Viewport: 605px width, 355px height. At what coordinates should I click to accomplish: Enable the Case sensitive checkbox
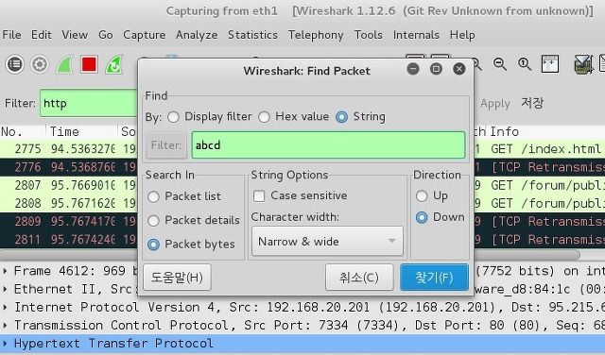[259, 195]
